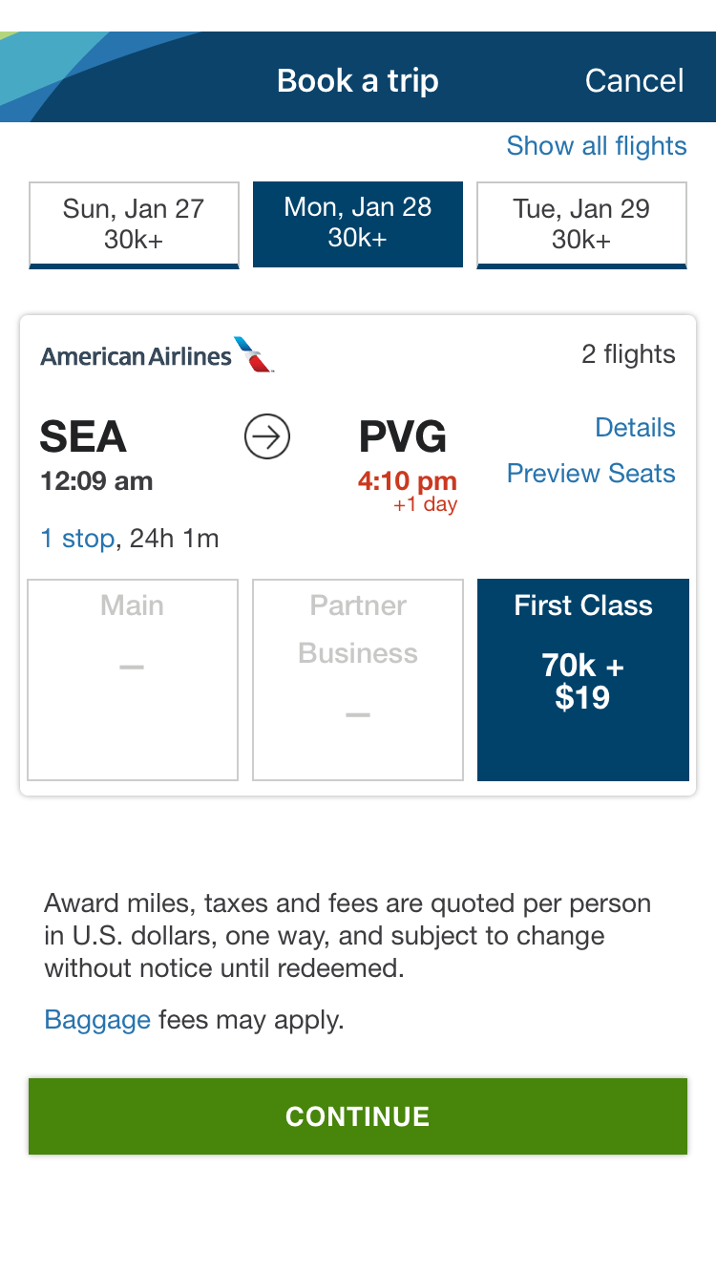Screen dimensions: 716x1274
Task: View the 1 stop layover info
Action: [77, 539]
